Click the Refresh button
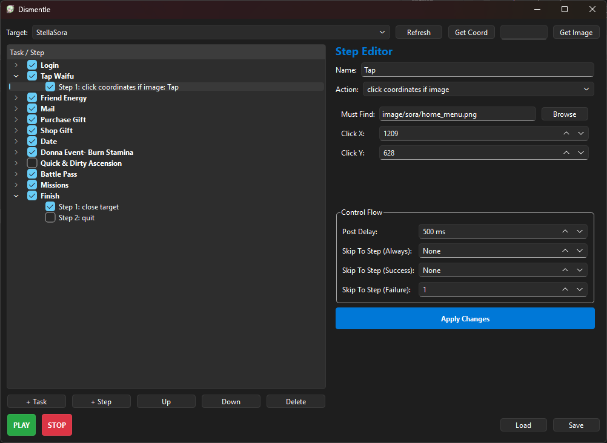Screen dimensions: 607x443 pos(419,33)
